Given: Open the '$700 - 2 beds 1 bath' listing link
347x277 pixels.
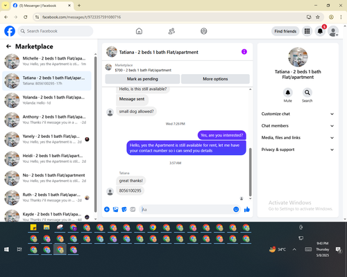Looking at the screenshot, I should 143,70.
